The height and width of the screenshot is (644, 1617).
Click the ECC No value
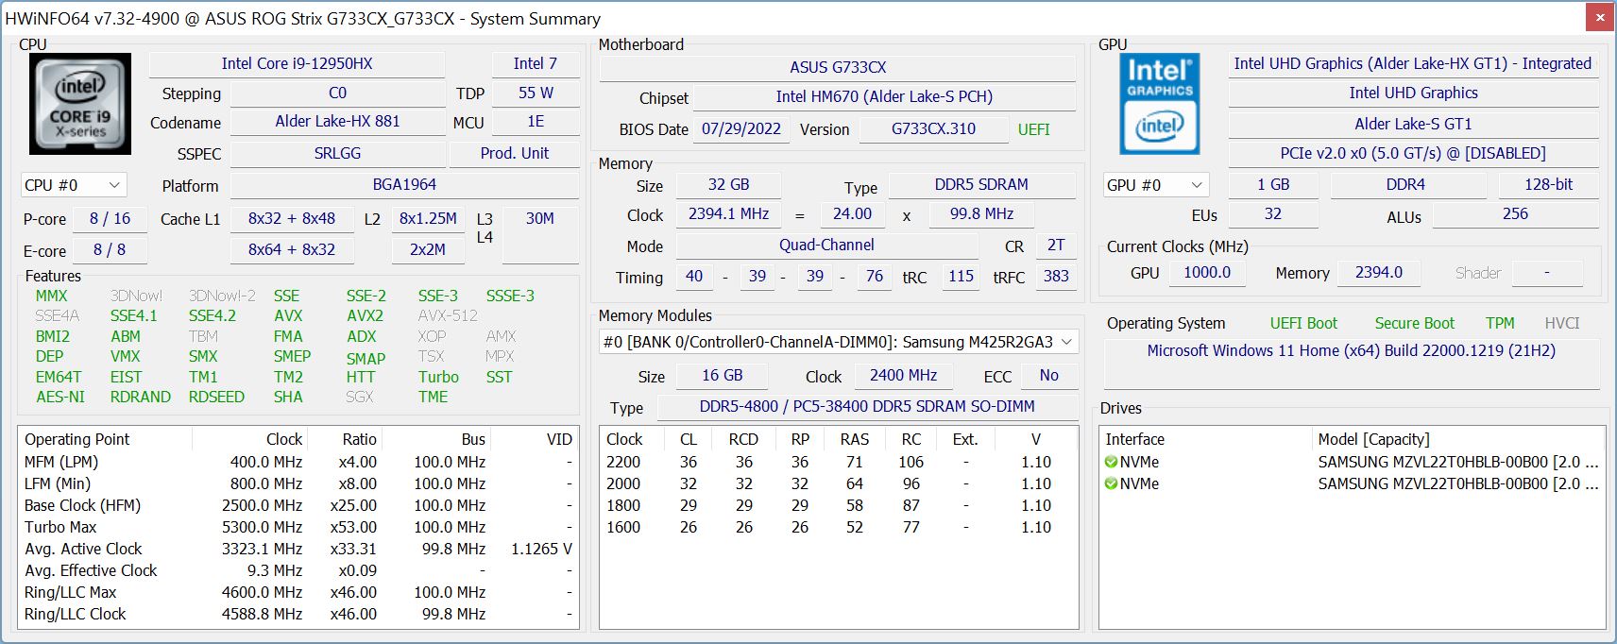coord(1048,376)
